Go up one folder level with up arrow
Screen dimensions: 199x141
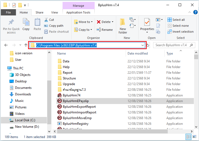(26, 45)
